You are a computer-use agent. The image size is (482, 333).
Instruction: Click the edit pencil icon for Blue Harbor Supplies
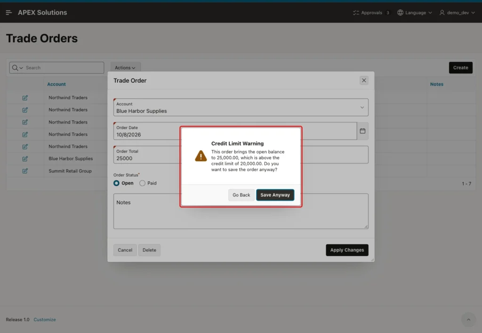pyautogui.click(x=25, y=159)
